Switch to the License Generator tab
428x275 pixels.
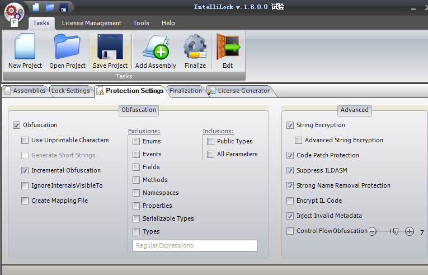[x=240, y=91]
